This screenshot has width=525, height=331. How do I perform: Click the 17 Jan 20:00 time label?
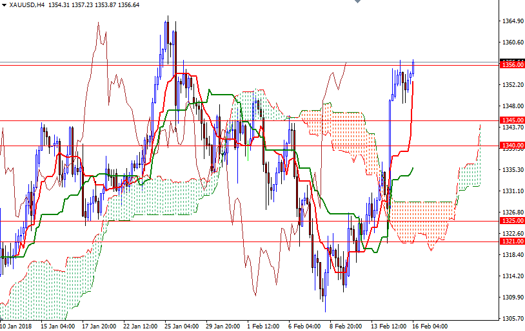point(99,326)
